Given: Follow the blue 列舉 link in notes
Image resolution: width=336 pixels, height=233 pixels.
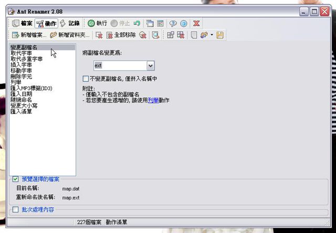Looking at the screenshot, I should tap(153, 100).
